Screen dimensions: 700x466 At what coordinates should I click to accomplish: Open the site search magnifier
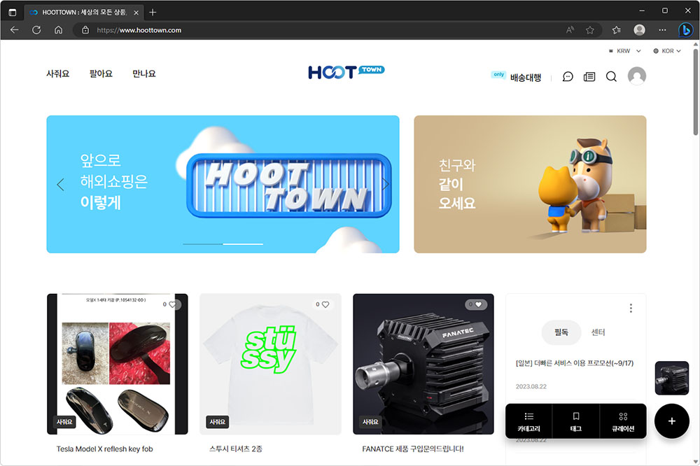[611, 77]
